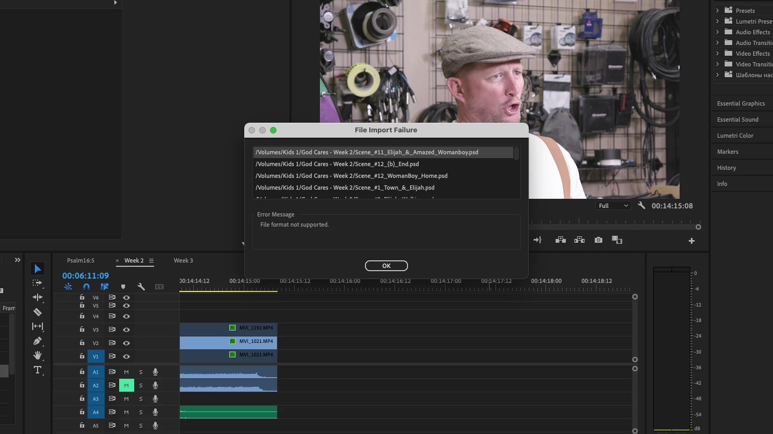Screen dimensions: 773x434
Task: Switch to the Psalm16:5 sequence tab
Action: click(x=81, y=260)
